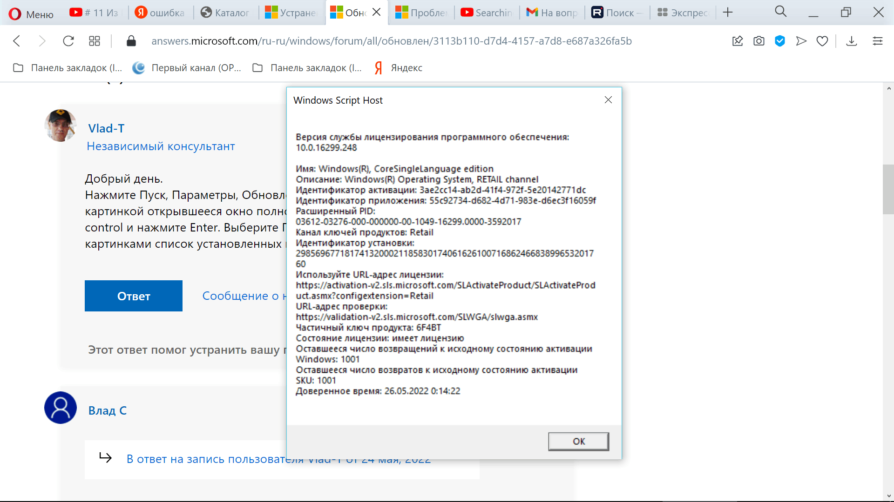Click the heart bookmark icon
The height and width of the screenshot is (502, 894).
tap(822, 41)
